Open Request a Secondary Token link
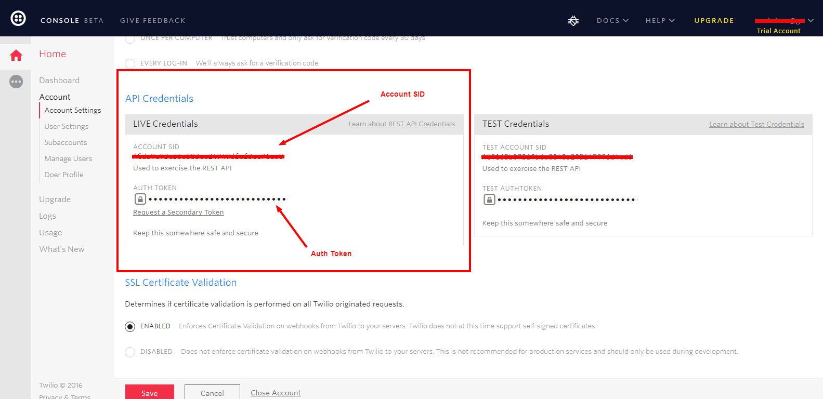Image resolution: width=823 pixels, height=399 pixels. point(178,212)
